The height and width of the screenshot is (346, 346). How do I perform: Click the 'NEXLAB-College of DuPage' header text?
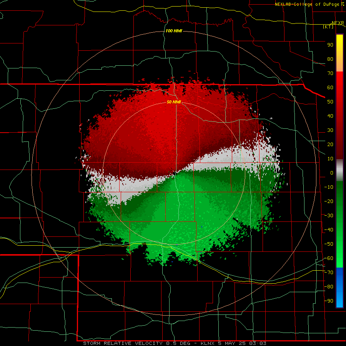(x=307, y=4)
